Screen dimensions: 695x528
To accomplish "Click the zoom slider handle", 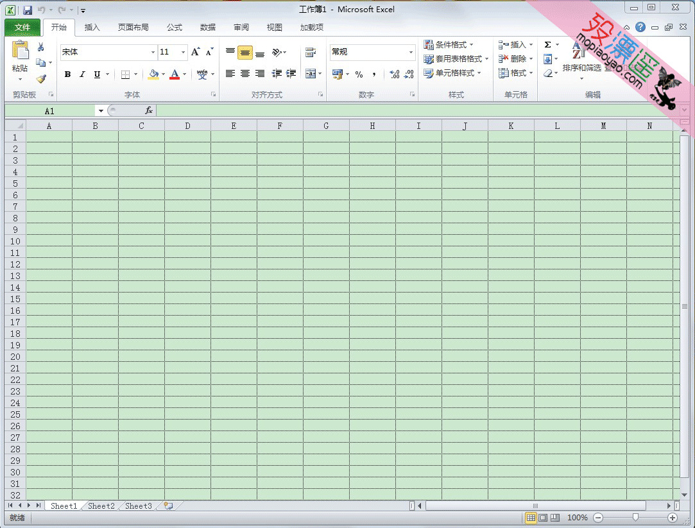I will click(635, 517).
